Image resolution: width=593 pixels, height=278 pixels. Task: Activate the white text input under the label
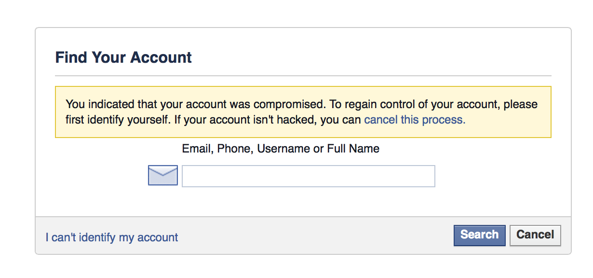tap(309, 176)
